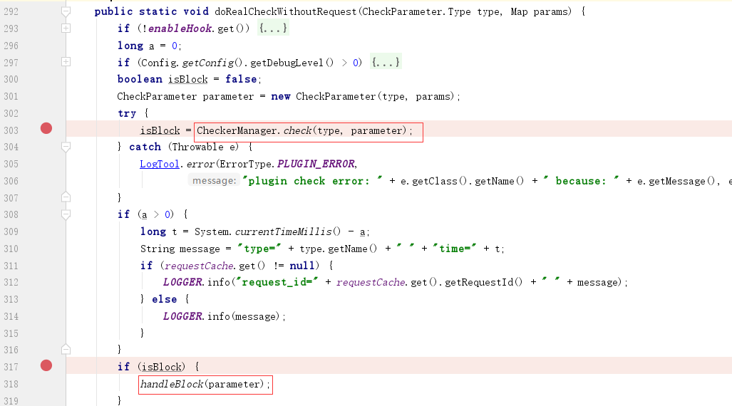Collapse the method fold marker at line 292
The width and height of the screenshot is (732, 406).
click(66, 11)
